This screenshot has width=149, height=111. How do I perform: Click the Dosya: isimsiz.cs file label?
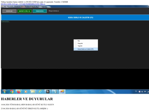[54, 11]
